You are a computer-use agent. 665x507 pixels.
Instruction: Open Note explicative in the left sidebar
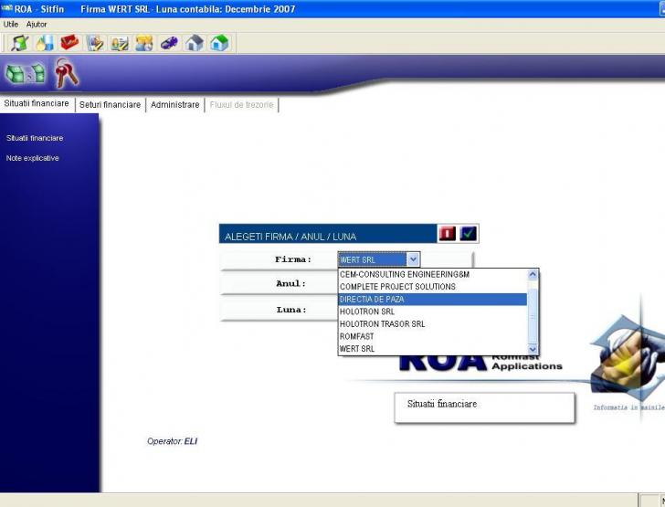[x=32, y=158]
